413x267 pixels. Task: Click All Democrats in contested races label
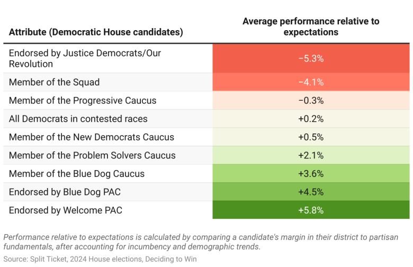point(78,119)
